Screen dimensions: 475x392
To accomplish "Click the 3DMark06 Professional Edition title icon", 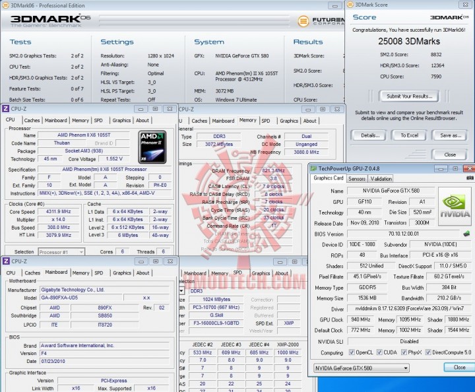I will pyautogui.click(x=6, y=5).
